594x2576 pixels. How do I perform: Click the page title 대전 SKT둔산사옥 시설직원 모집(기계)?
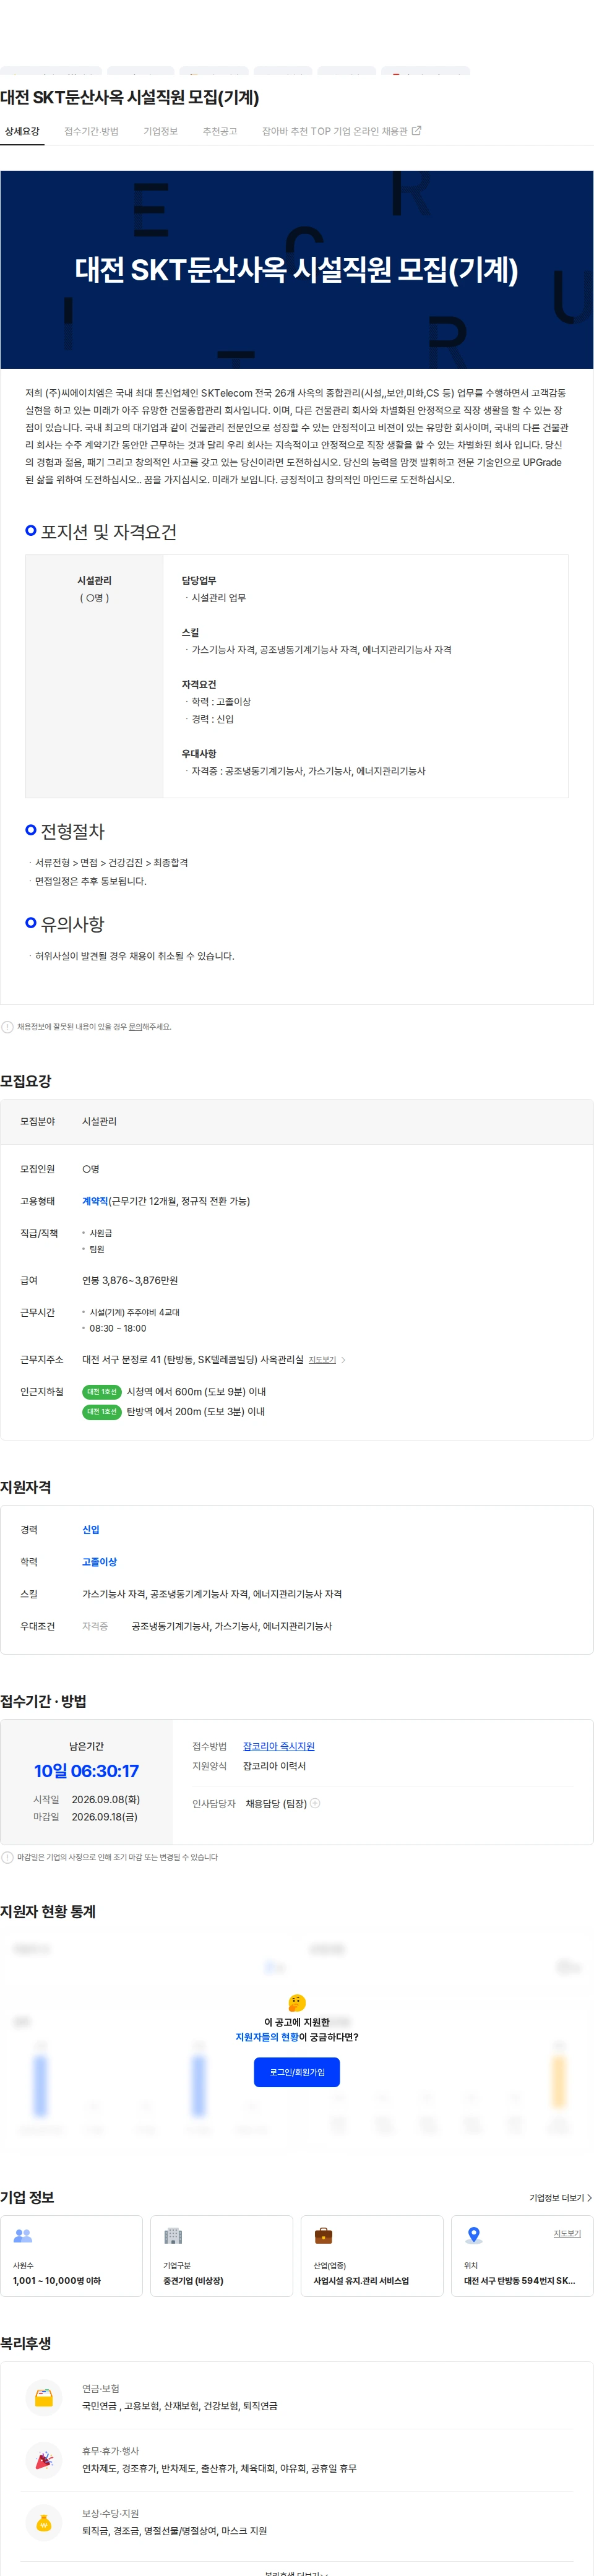(130, 97)
